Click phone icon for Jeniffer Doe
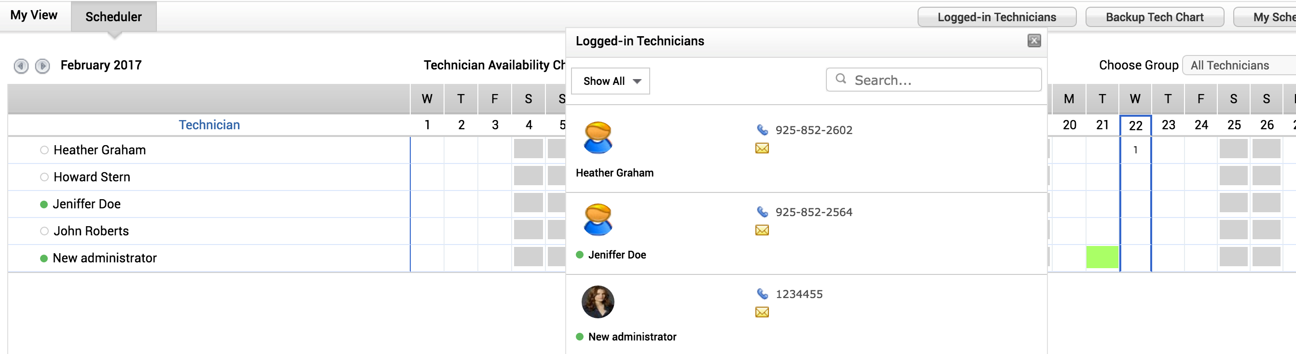Screen dimensions: 1296x354 [x=762, y=212]
